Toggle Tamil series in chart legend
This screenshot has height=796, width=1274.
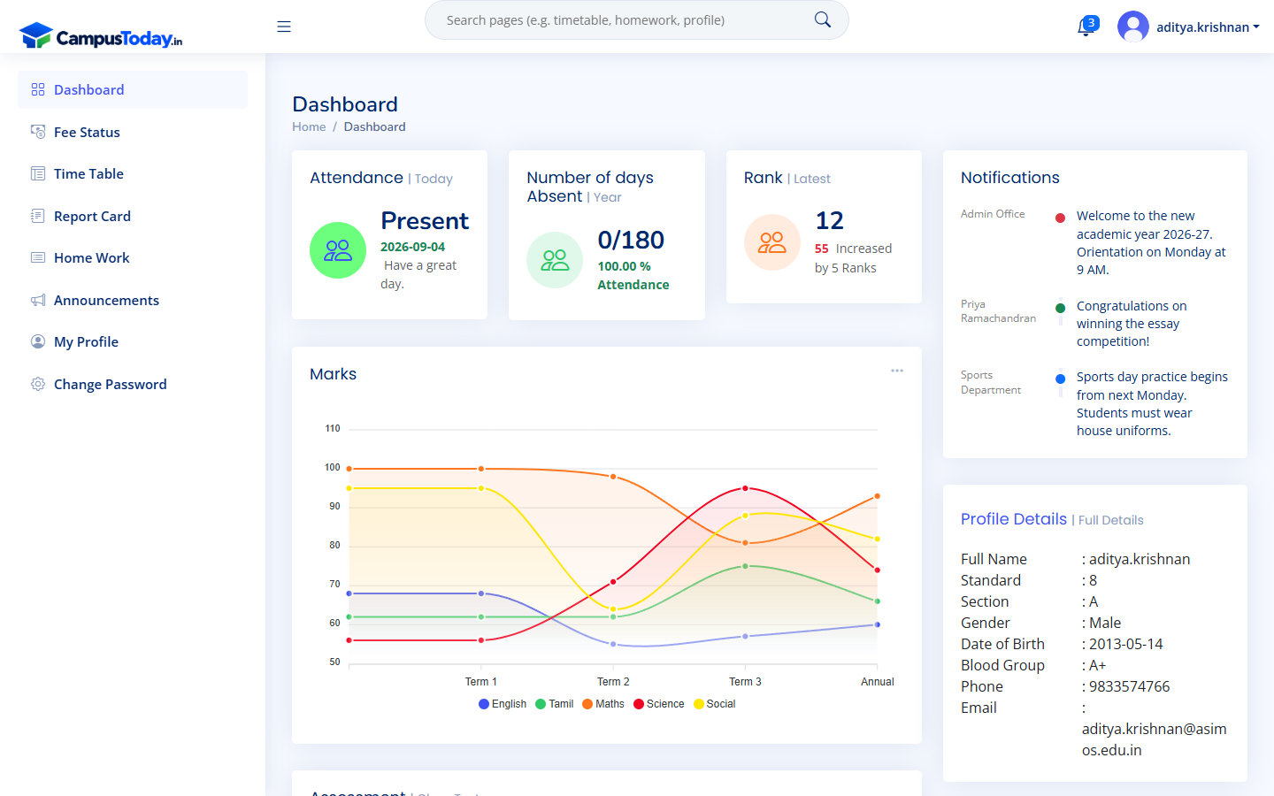tap(555, 704)
